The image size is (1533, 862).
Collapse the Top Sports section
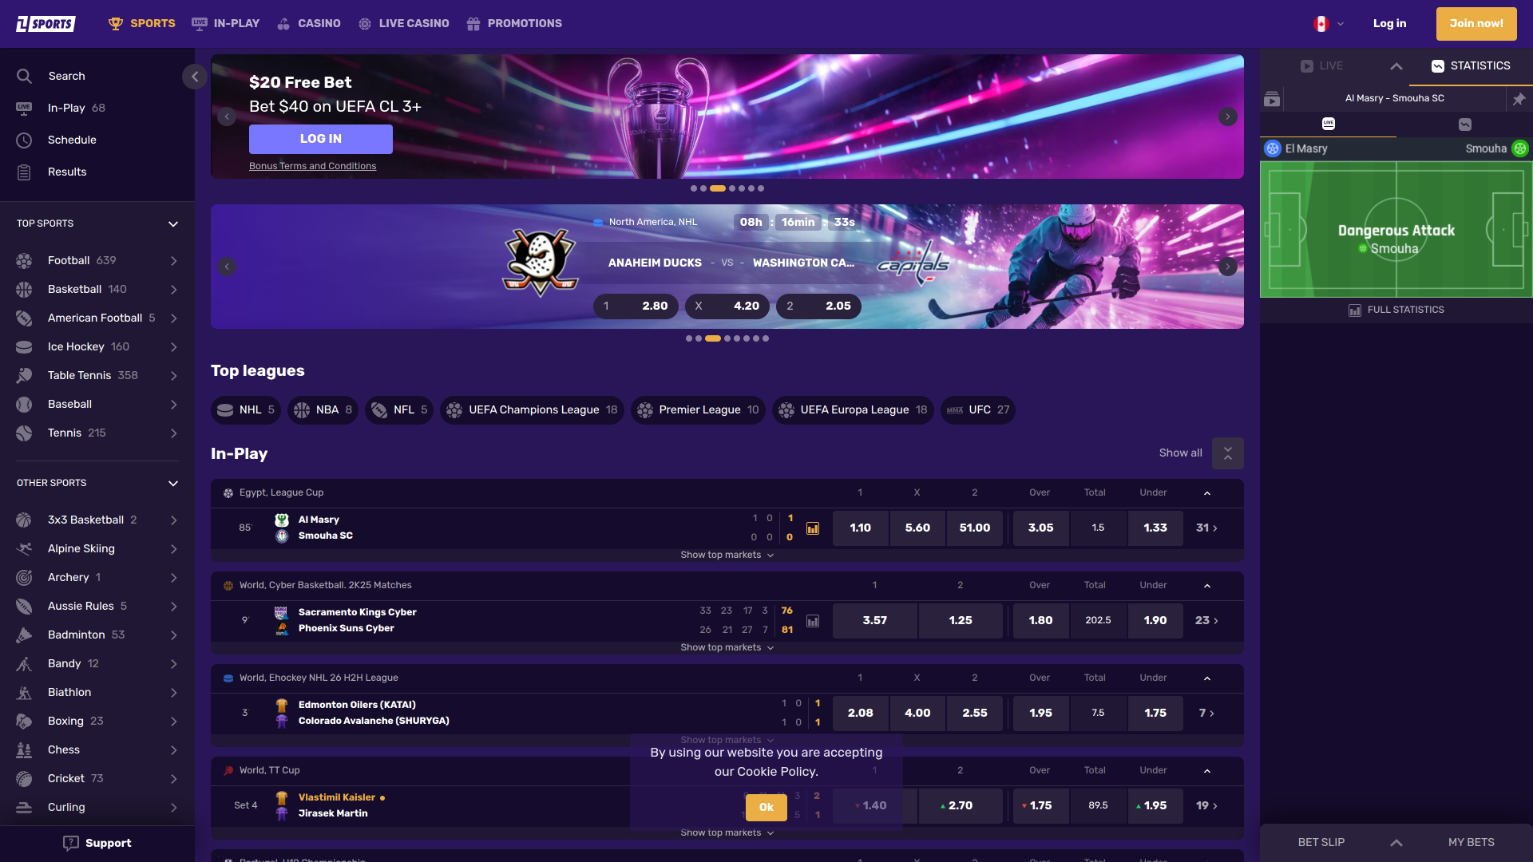click(x=173, y=224)
